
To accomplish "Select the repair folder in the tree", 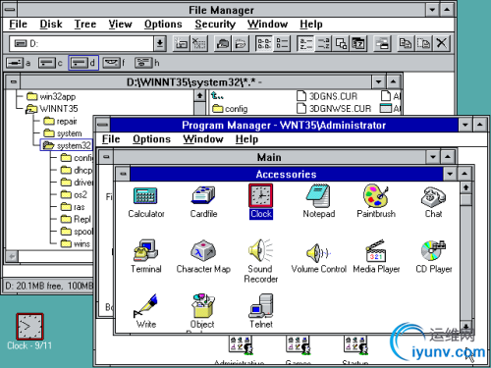I will (60, 121).
